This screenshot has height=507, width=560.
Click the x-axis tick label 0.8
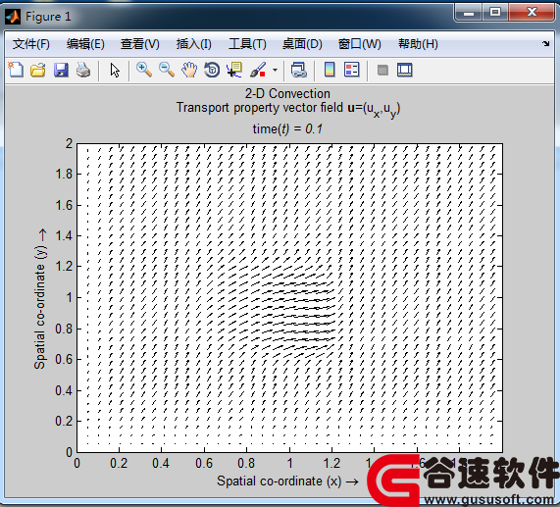pos(246,464)
